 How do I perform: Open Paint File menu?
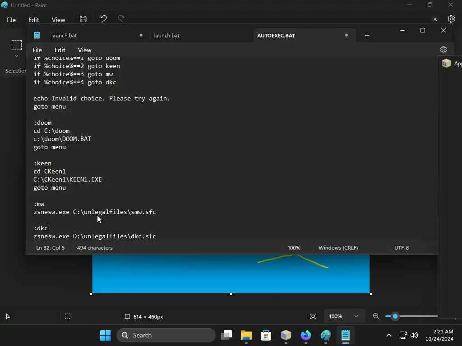[x=11, y=20]
